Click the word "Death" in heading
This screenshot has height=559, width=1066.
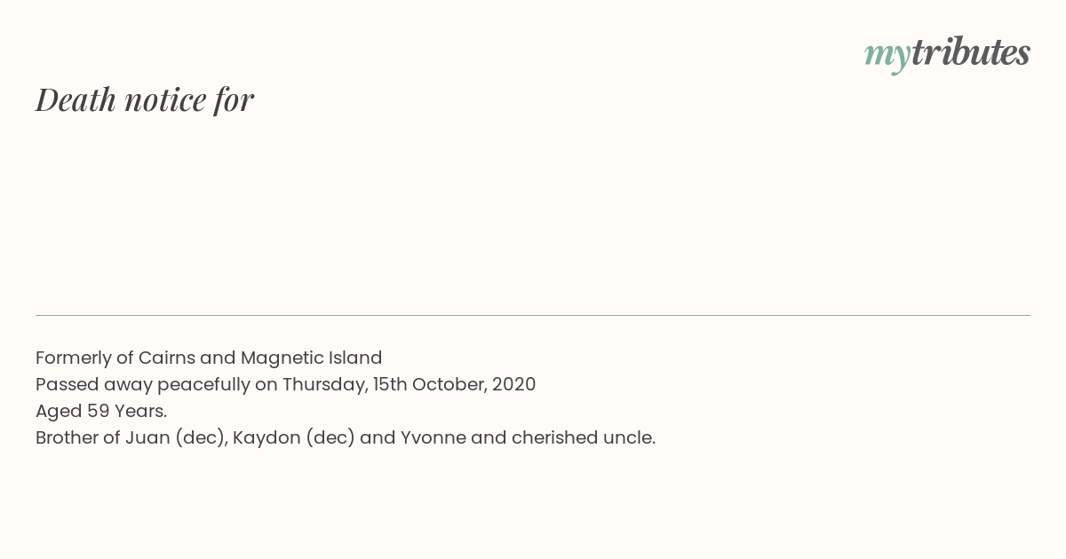[x=76, y=99]
